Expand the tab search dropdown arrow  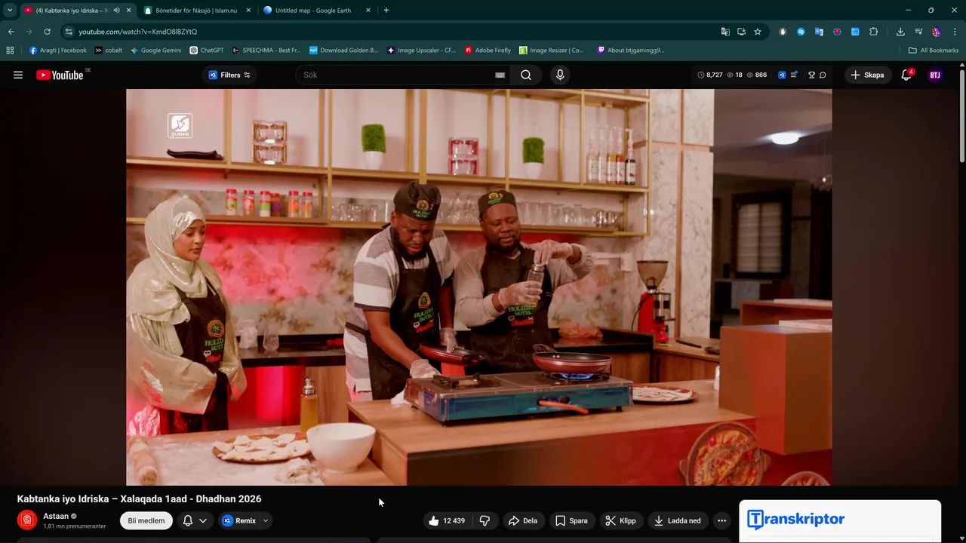[x=10, y=11]
